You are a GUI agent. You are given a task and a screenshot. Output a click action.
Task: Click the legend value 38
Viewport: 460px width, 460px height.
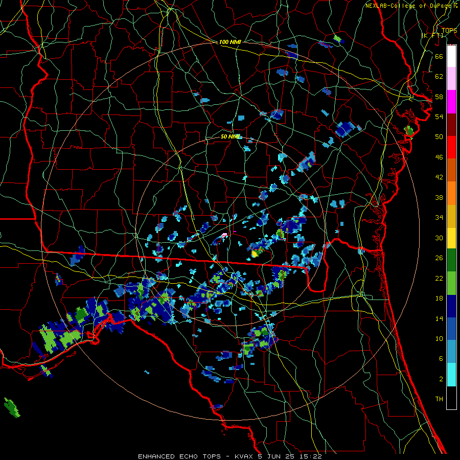439,197
